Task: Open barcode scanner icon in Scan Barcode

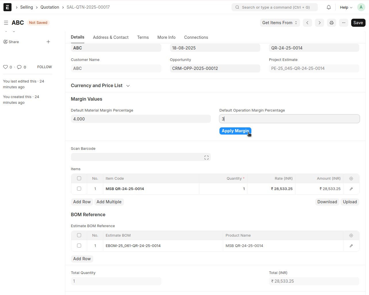Action: tap(206, 158)
